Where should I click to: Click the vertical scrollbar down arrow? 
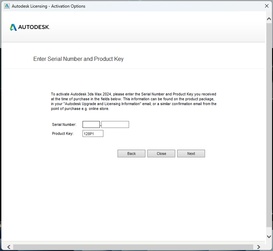point(269,236)
